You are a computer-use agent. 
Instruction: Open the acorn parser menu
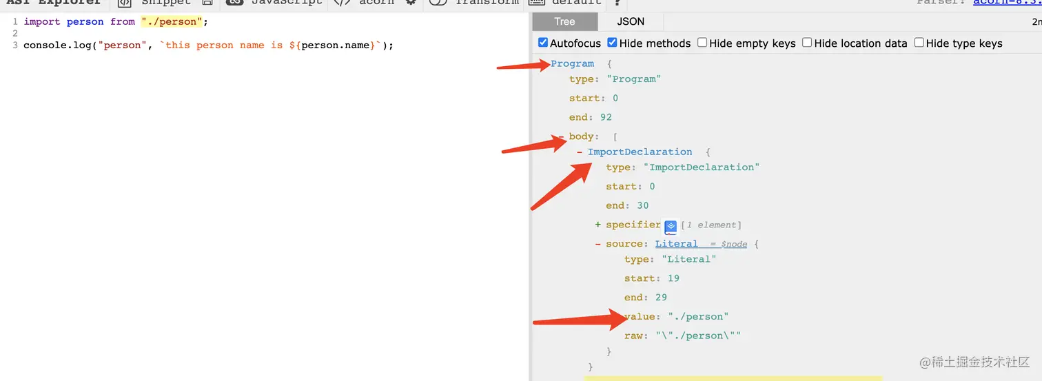364,3
